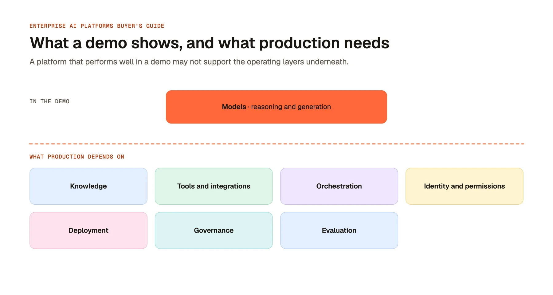Click the 'ENTERPRISE AI PLATFORMS BUYER'S GUIDE' label
The width and height of the screenshot is (553, 295).
point(97,26)
